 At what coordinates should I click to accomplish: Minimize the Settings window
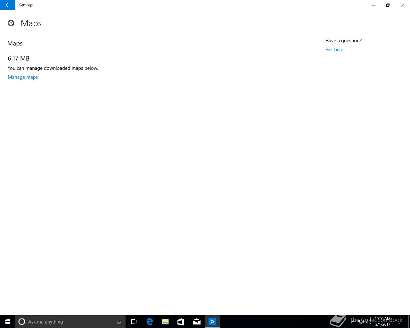pyautogui.click(x=373, y=5)
